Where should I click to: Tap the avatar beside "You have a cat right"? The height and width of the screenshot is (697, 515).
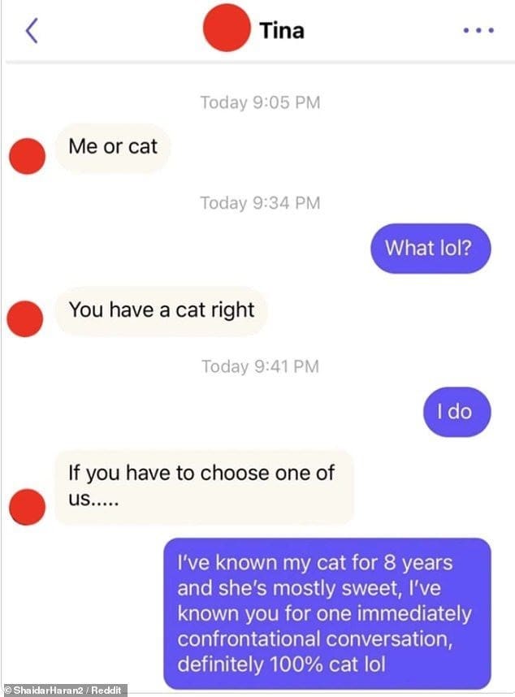25,318
